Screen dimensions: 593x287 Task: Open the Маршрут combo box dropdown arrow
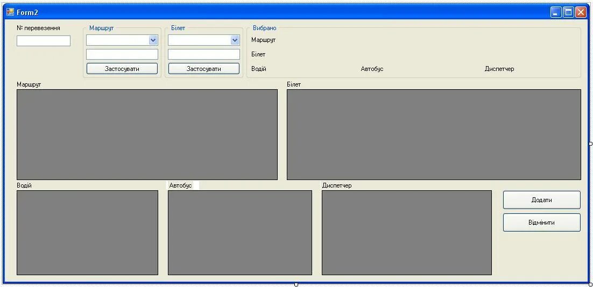pyautogui.click(x=153, y=40)
